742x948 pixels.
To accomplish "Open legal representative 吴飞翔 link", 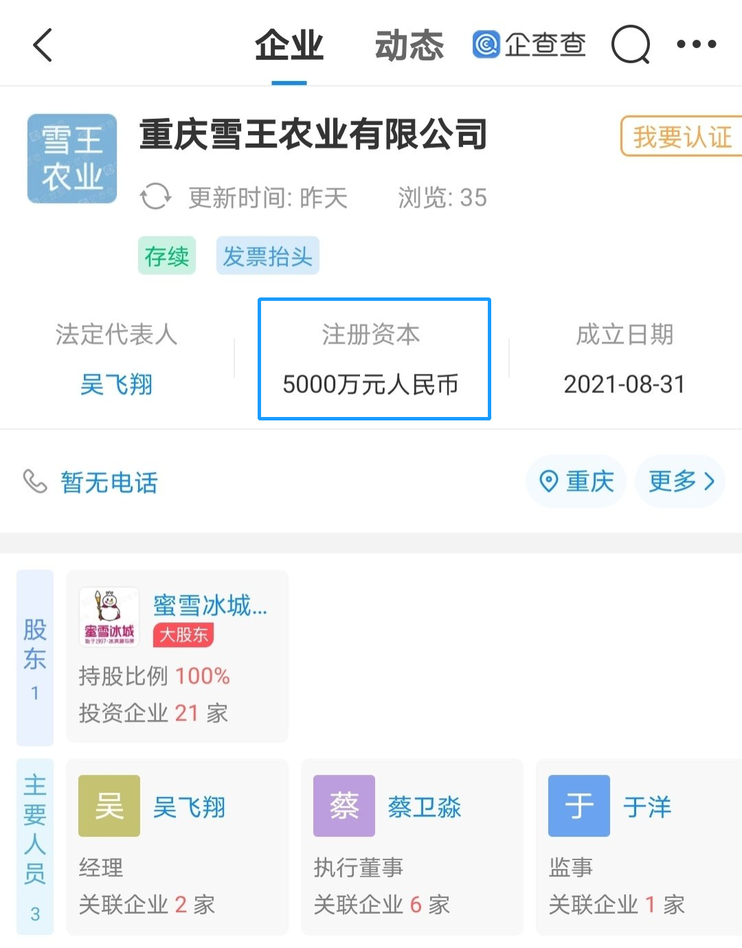I will [x=116, y=385].
